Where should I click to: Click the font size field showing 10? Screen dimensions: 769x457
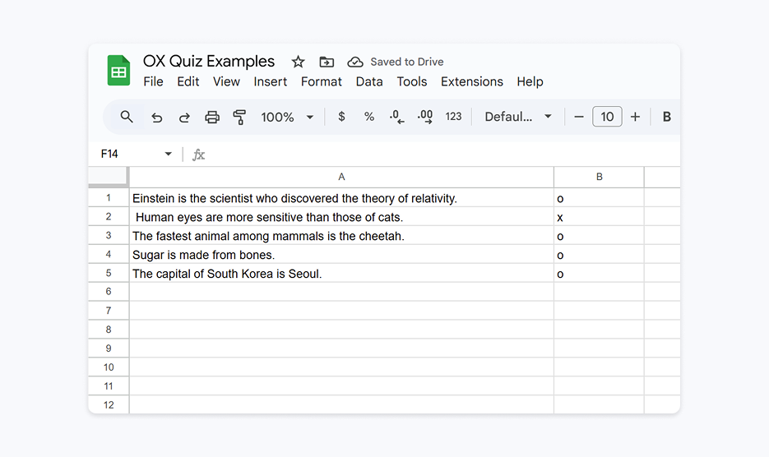607,117
